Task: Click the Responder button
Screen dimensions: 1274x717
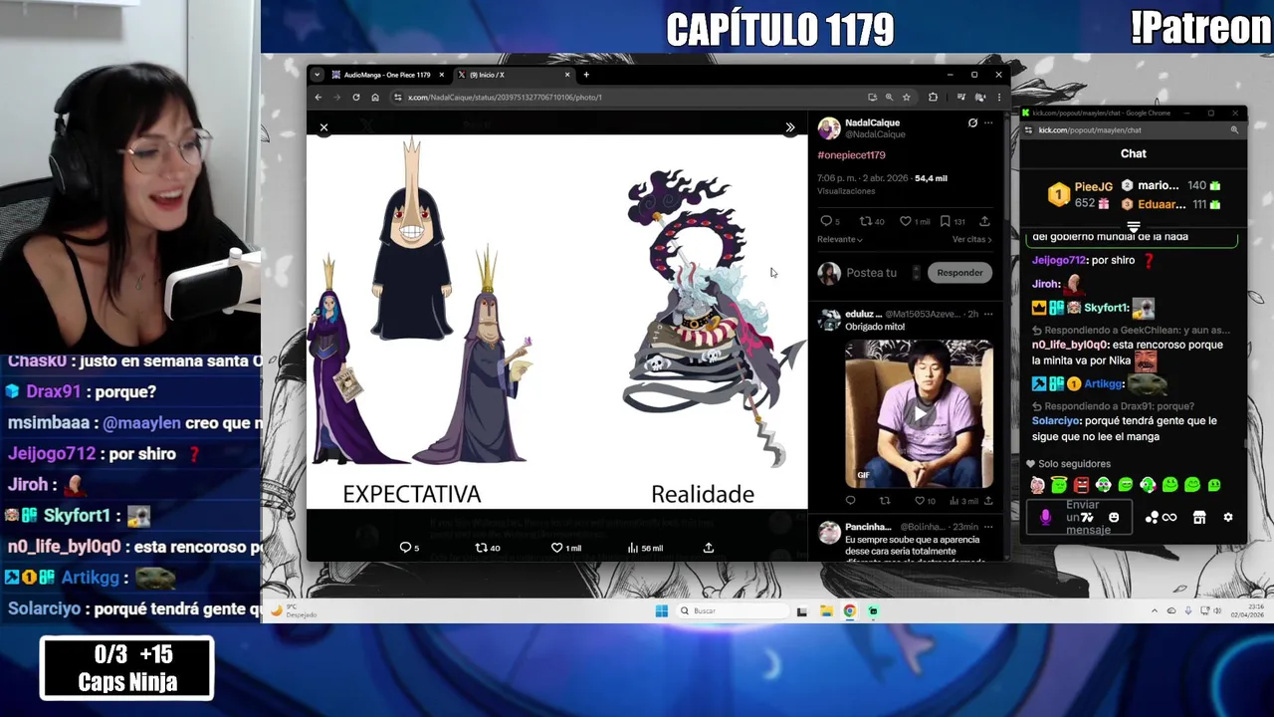Action: pyautogui.click(x=959, y=273)
